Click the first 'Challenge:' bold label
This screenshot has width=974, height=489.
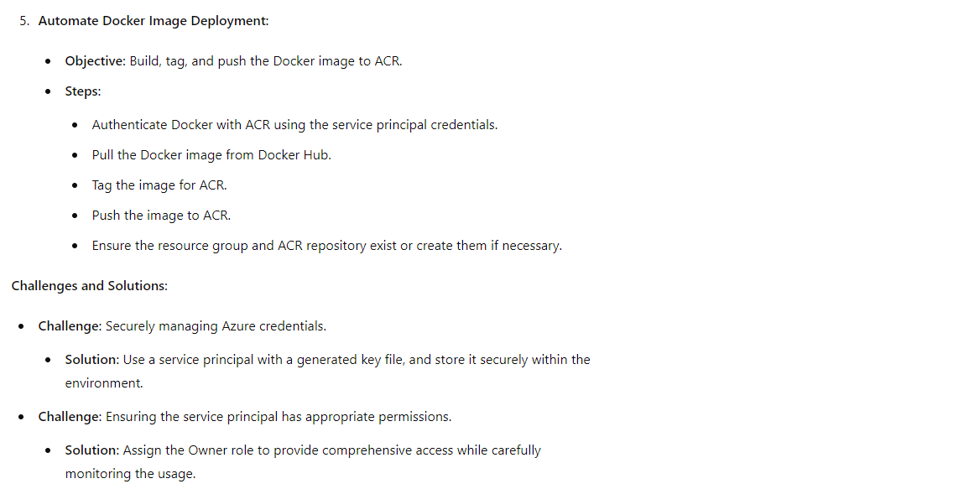70,326
